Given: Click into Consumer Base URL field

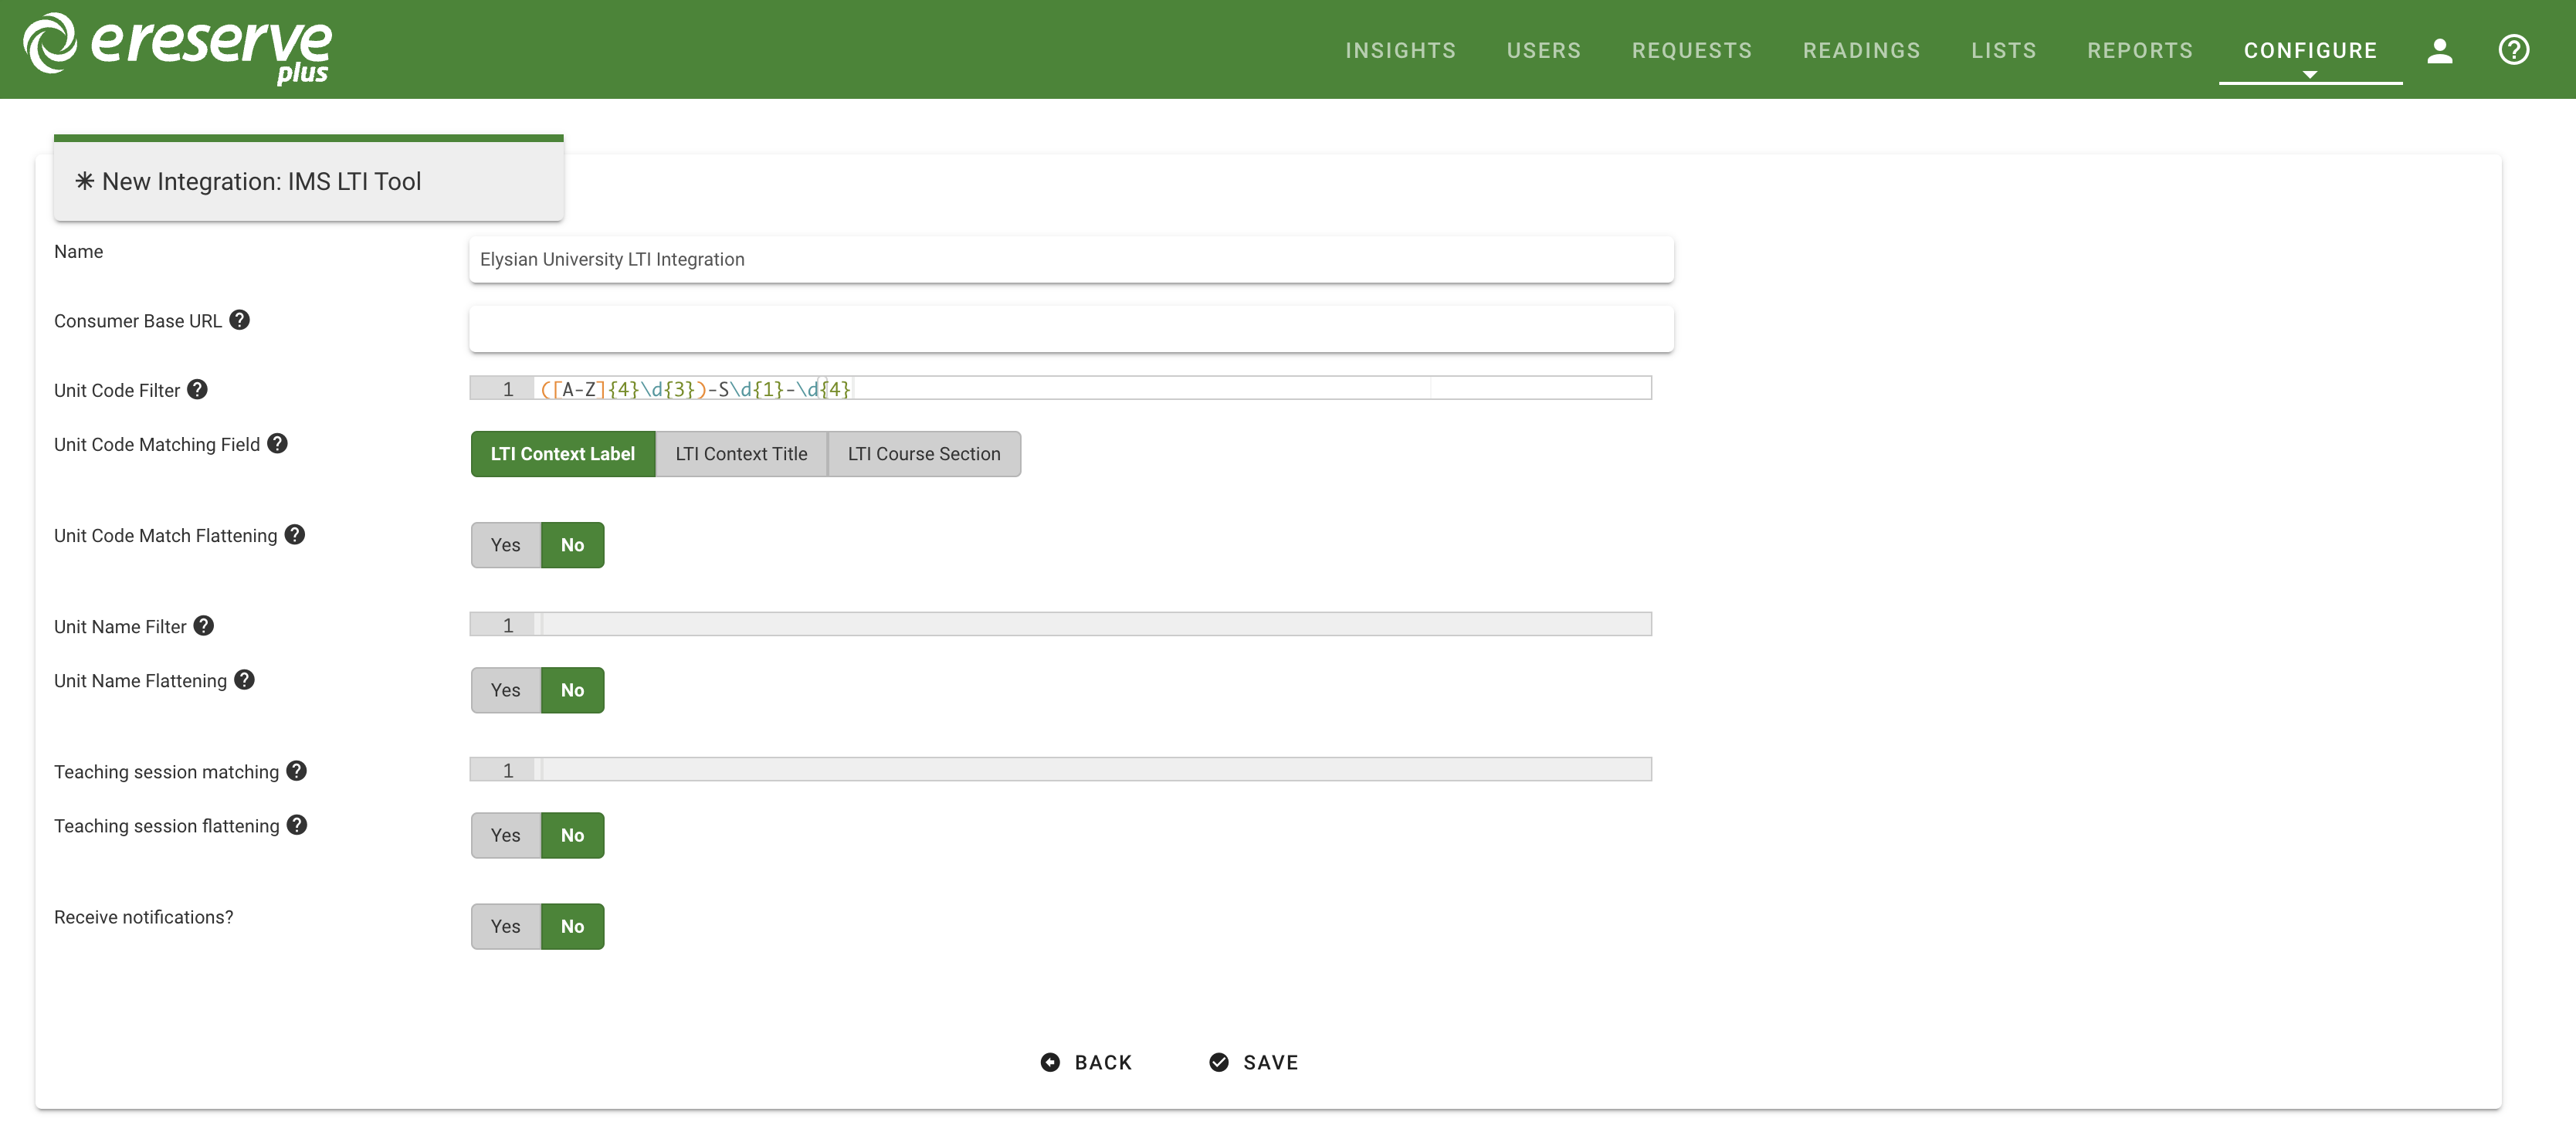Looking at the screenshot, I should pos(1070,329).
